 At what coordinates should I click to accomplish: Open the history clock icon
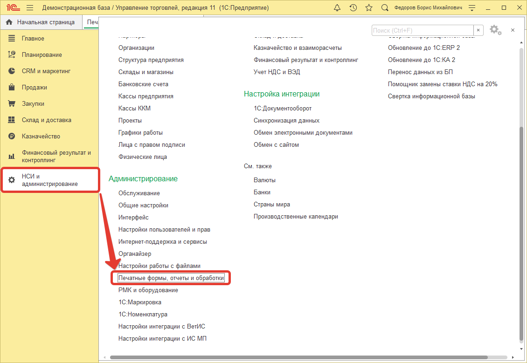tap(353, 8)
